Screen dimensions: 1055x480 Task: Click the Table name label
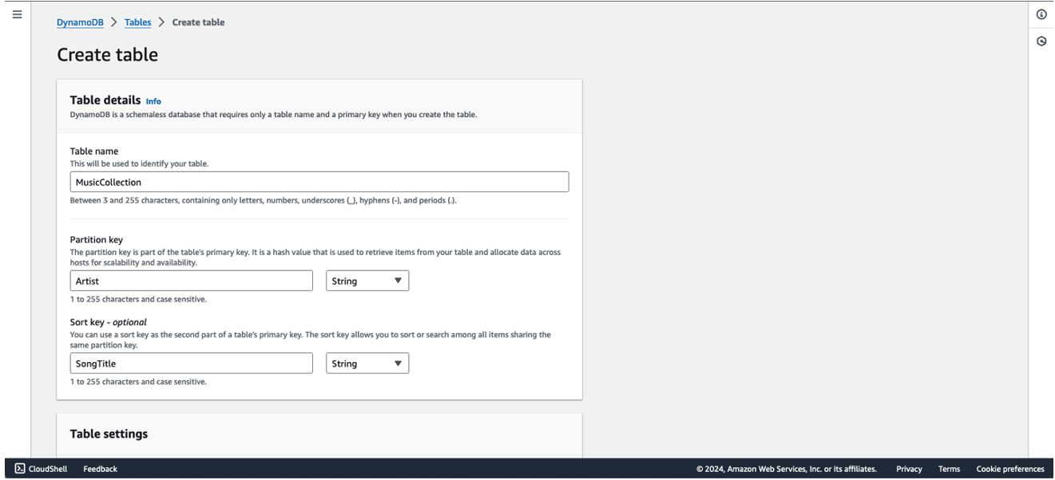pos(94,151)
